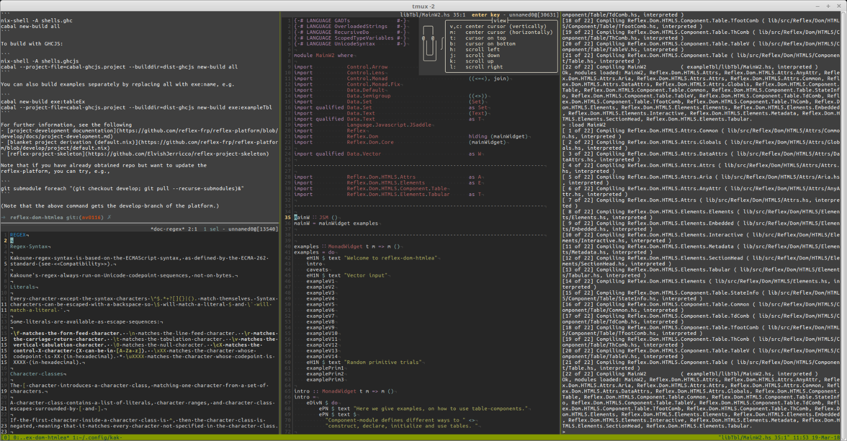The image size is (847, 441).
Task: Click the <<Compatibility>> reference in doc
Action: click(79, 264)
